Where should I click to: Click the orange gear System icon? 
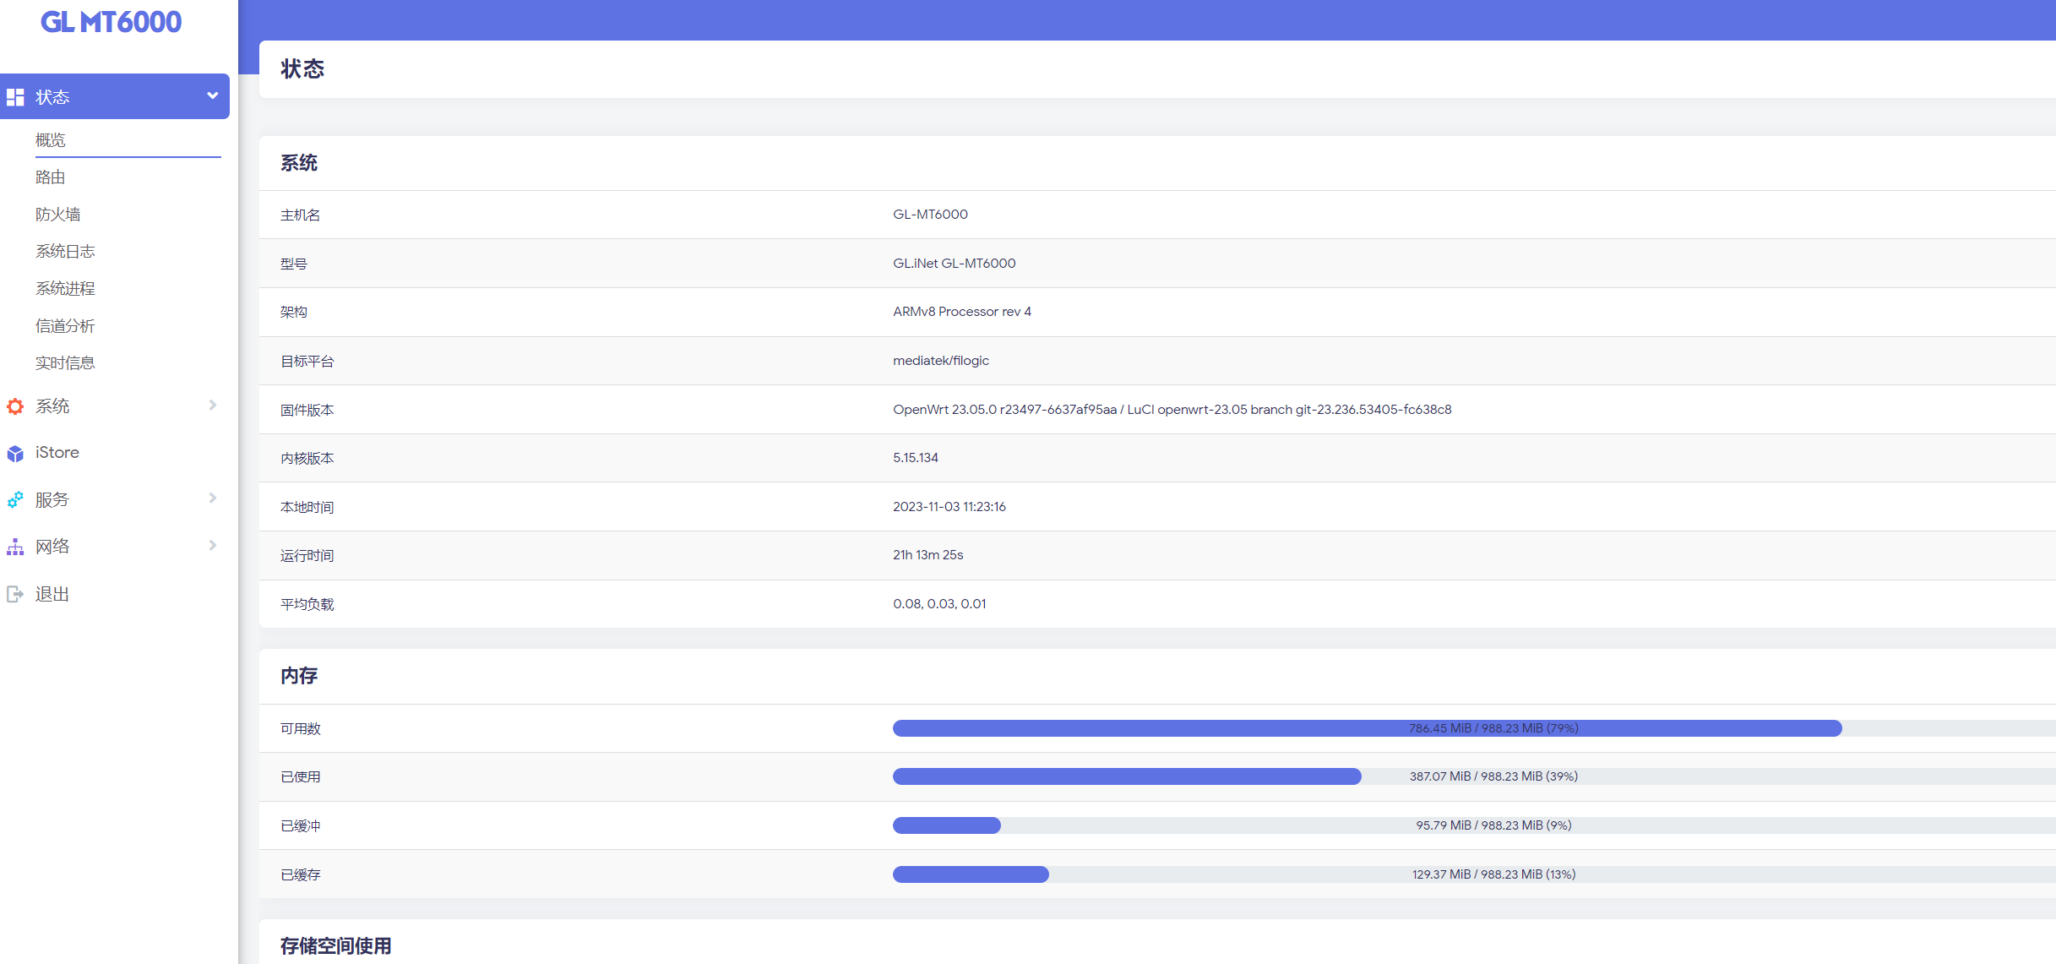click(15, 406)
